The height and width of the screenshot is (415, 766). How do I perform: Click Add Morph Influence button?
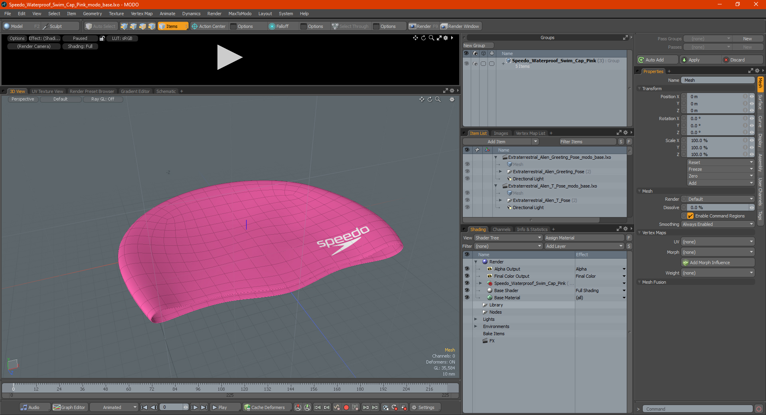pyautogui.click(x=718, y=263)
